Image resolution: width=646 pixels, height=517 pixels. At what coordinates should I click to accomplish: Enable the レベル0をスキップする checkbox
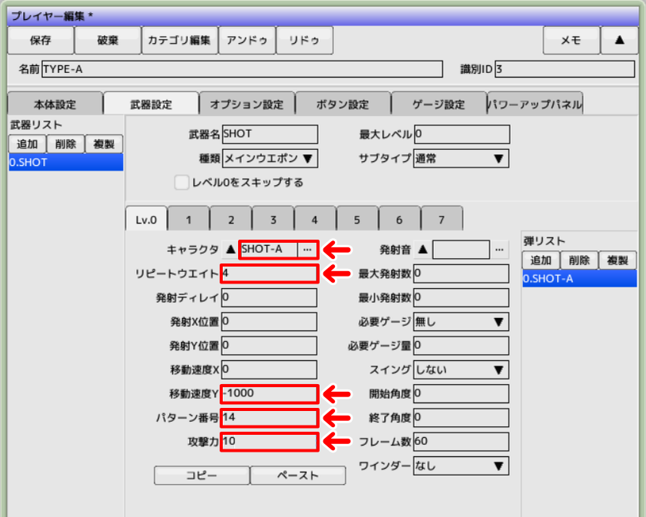tap(181, 183)
